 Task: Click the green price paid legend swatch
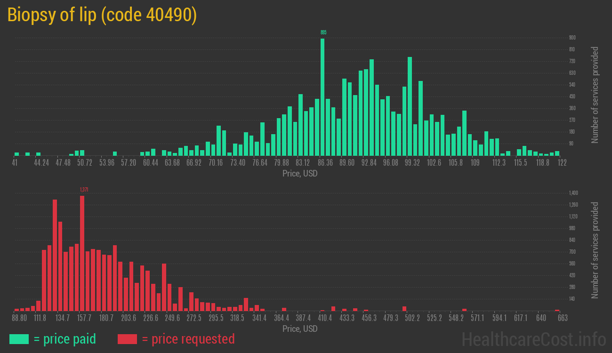tap(19, 339)
